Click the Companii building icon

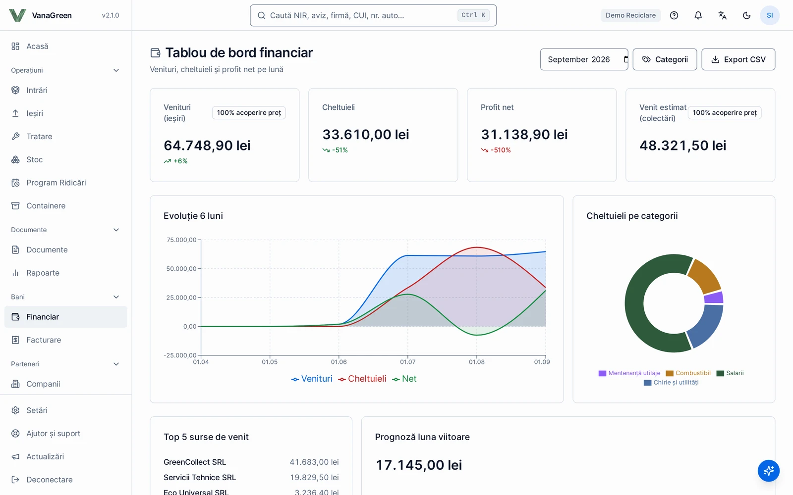[15, 384]
